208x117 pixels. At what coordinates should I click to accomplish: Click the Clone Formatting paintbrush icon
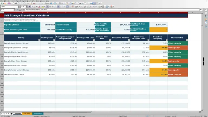click(x=31, y=4)
